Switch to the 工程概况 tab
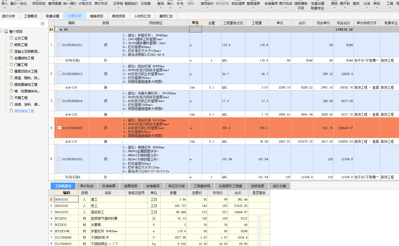 31,16
